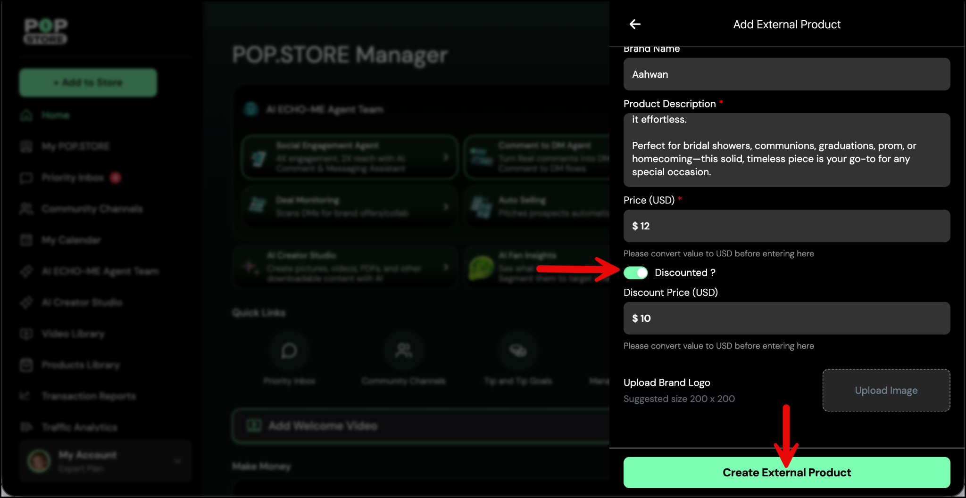Click Create External Product button
This screenshot has width=966, height=498.
pyautogui.click(x=786, y=473)
